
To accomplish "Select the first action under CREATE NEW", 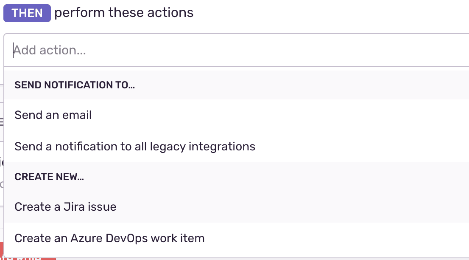I will 65,206.
